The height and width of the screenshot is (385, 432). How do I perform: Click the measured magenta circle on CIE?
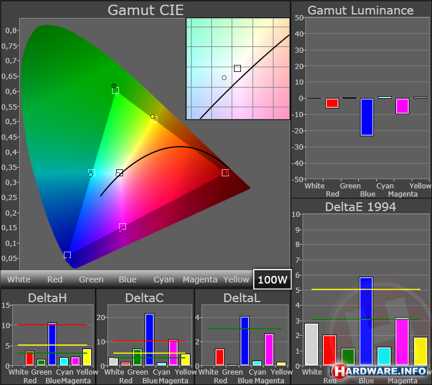coord(120,231)
